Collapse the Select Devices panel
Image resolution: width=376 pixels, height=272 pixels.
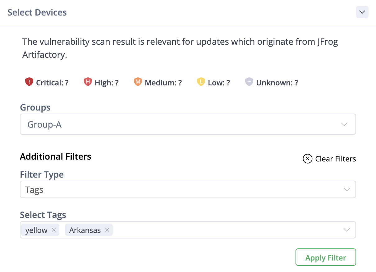tap(362, 12)
